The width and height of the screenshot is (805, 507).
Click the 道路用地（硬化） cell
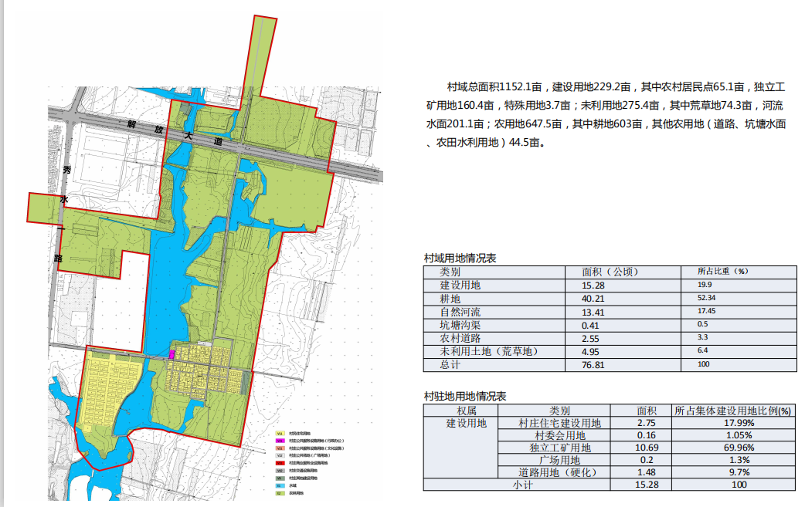(559, 472)
